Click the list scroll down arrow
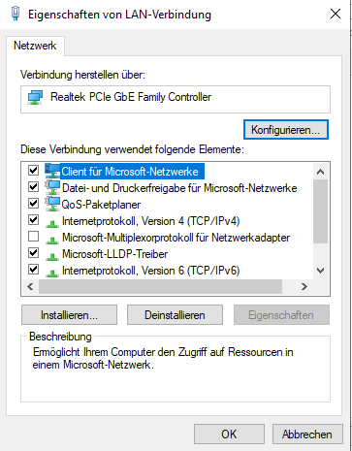Image resolution: width=352 pixels, height=451 pixels. [320, 271]
